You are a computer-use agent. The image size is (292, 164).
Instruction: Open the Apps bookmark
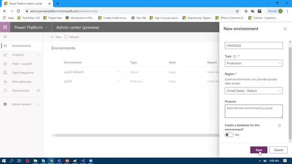9,18
